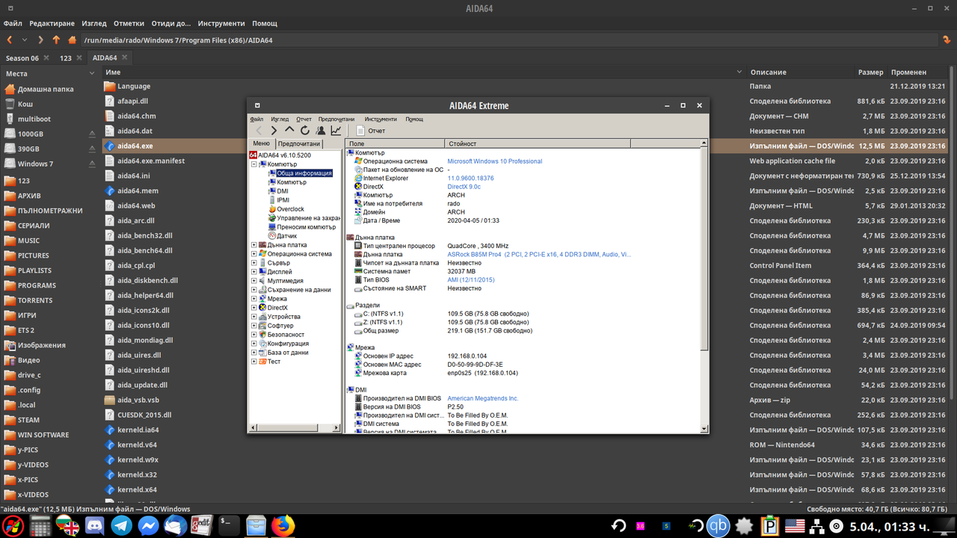
Task: Go forward in file manager toolbar
Action: point(41,40)
